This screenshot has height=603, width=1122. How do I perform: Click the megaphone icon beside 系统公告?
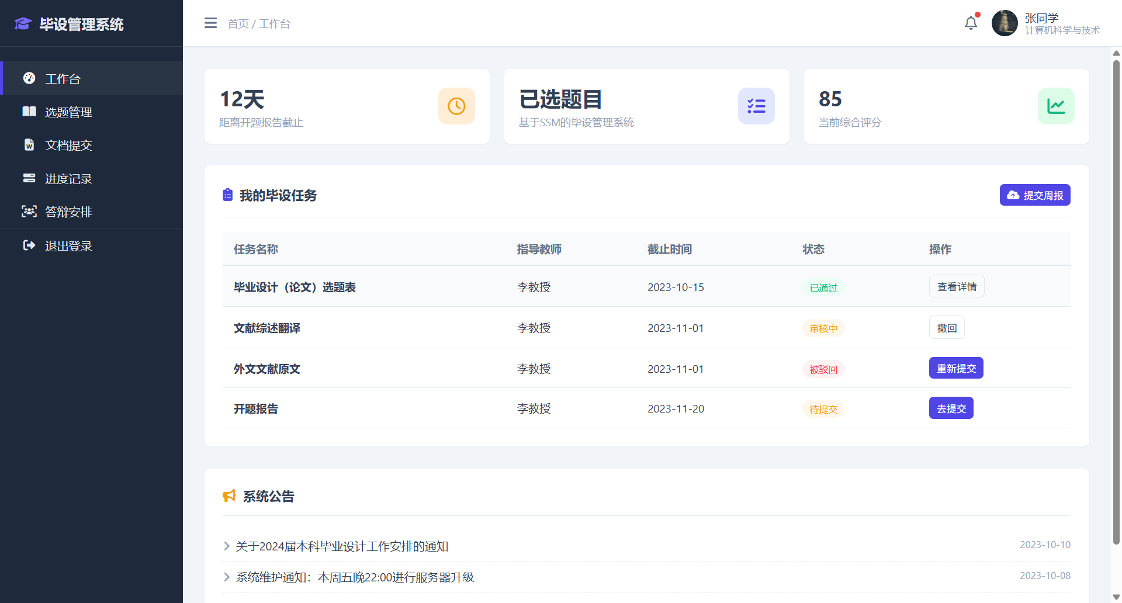click(x=229, y=496)
